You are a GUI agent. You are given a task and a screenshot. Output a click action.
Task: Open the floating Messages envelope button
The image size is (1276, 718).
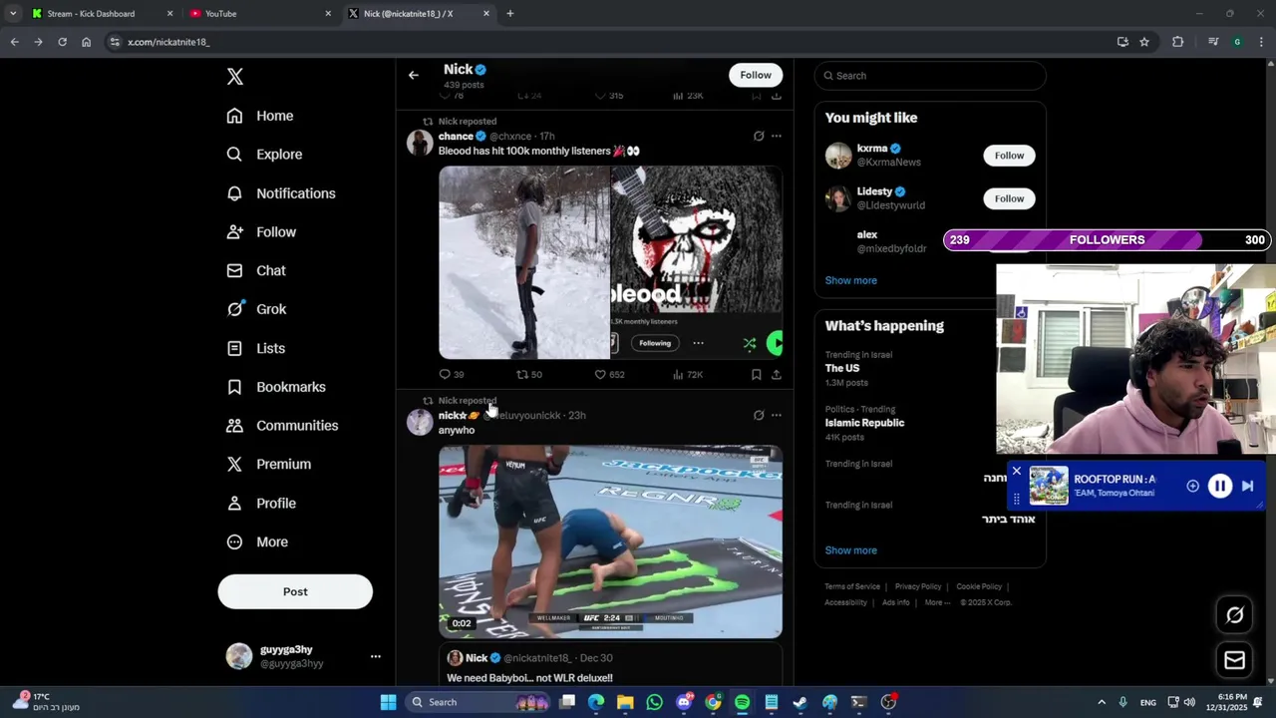point(1235,660)
